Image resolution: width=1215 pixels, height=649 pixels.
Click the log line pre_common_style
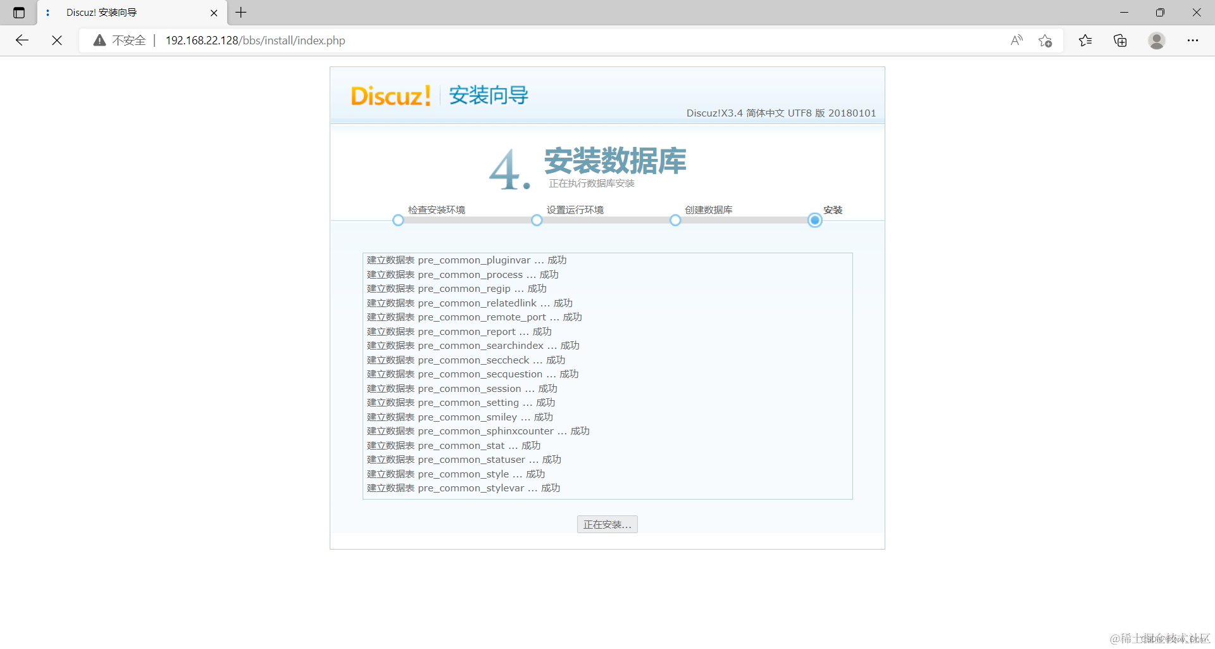tap(456, 474)
